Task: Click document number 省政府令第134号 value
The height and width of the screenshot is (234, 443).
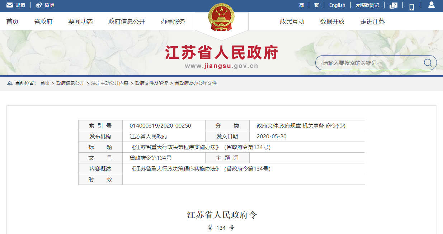Action: [x=150, y=158]
